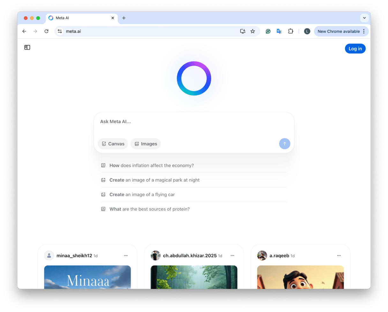This screenshot has height=312, width=388.
Task: View site information icon in address bar
Action: (x=60, y=31)
